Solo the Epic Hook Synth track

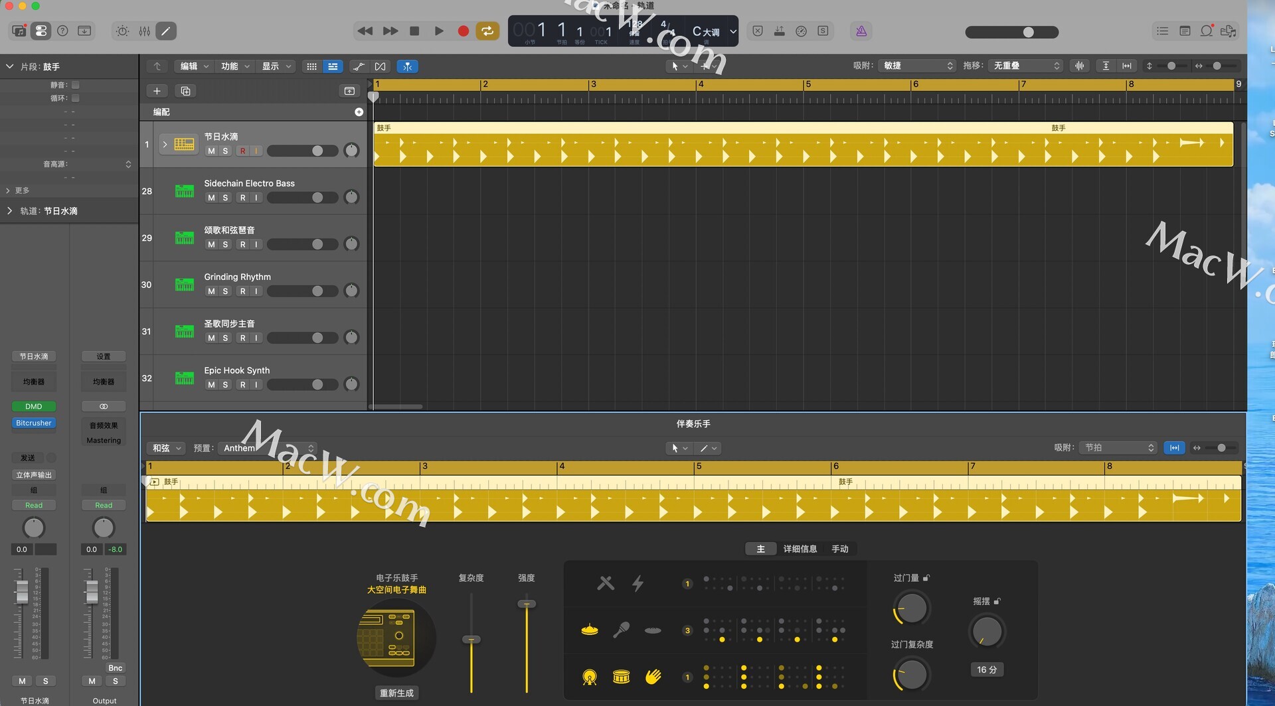click(226, 385)
